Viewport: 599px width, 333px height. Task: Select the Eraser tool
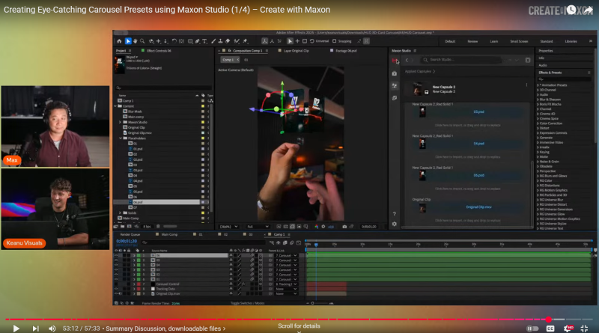[228, 41]
